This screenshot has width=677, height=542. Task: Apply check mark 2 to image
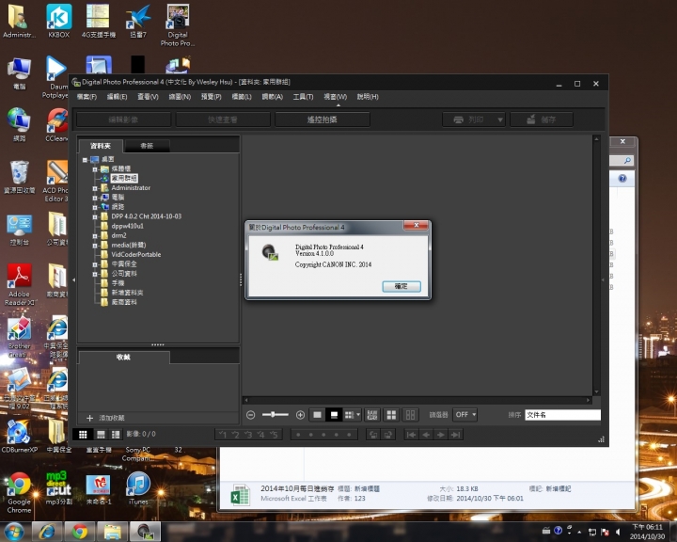point(235,435)
